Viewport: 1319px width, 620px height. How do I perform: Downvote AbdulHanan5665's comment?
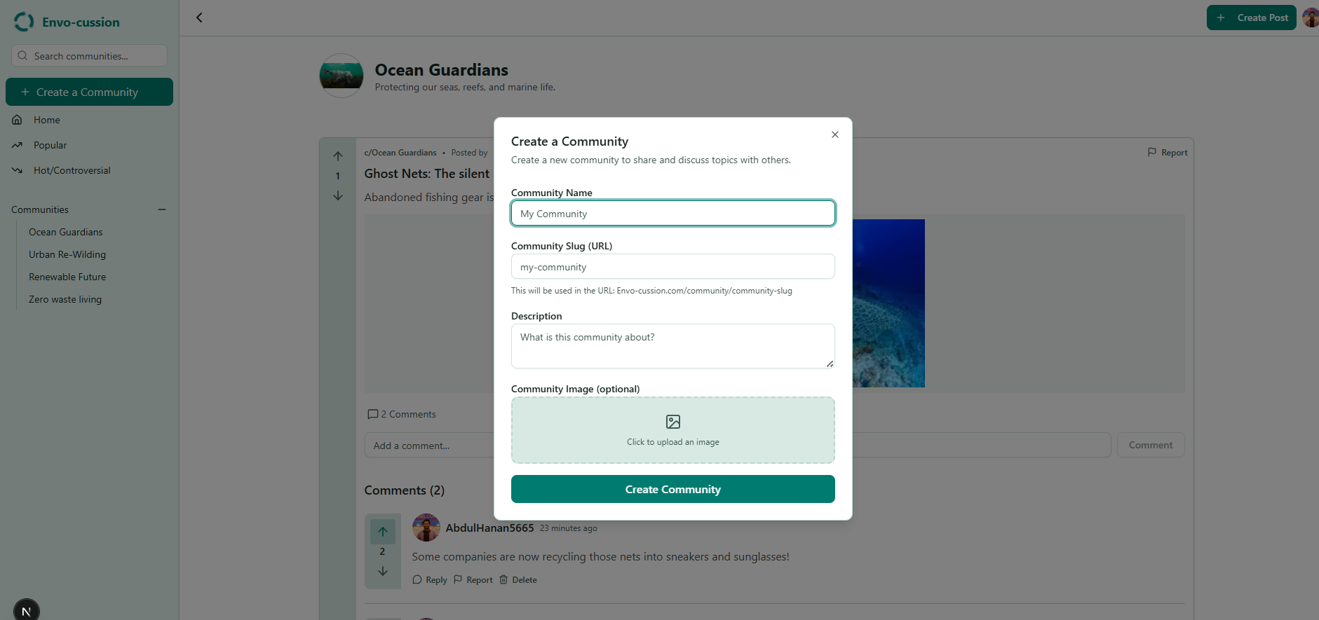(383, 571)
